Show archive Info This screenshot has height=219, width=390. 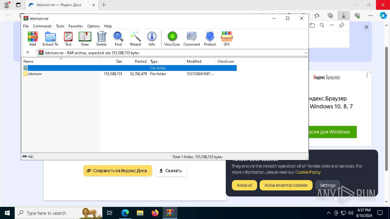[x=152, y=39]
